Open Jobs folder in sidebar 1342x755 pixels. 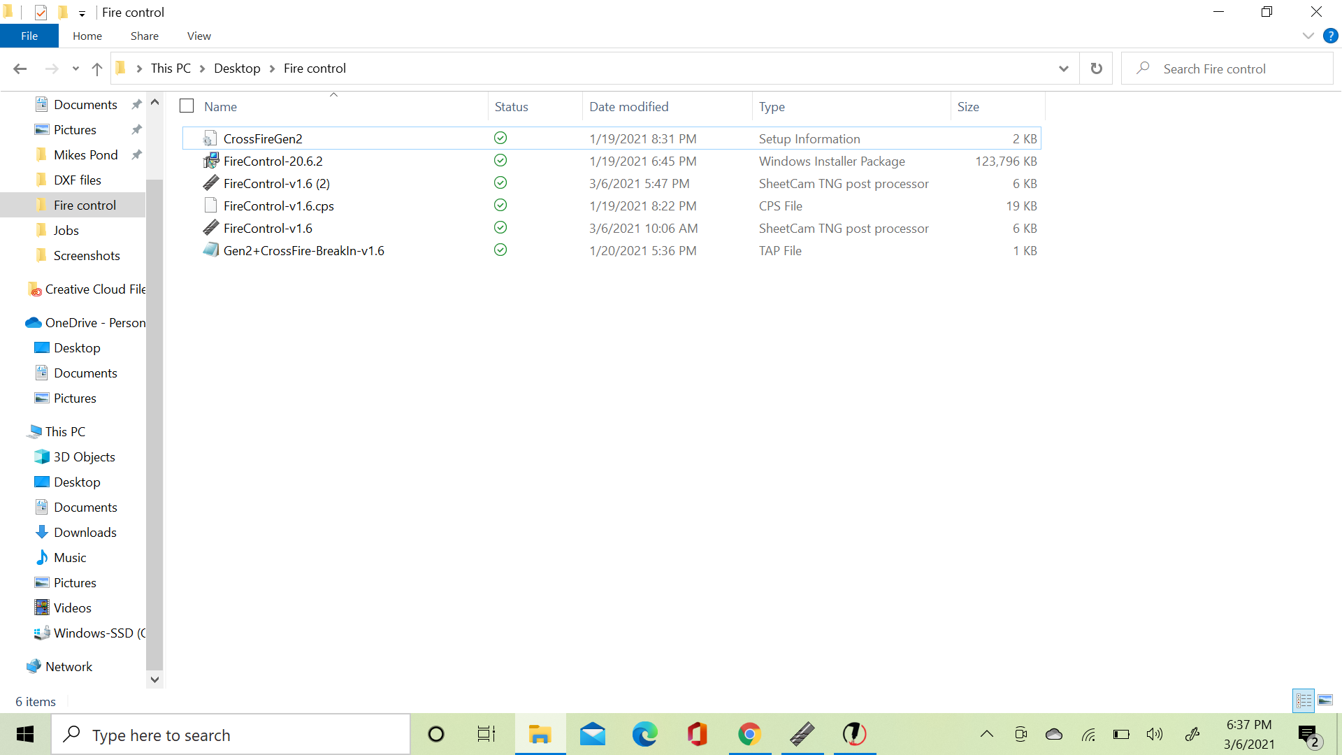tap(66, 230)
